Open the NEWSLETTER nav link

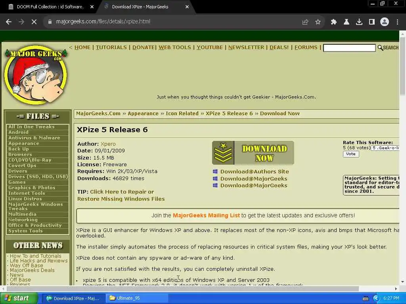tap(246, 47)
